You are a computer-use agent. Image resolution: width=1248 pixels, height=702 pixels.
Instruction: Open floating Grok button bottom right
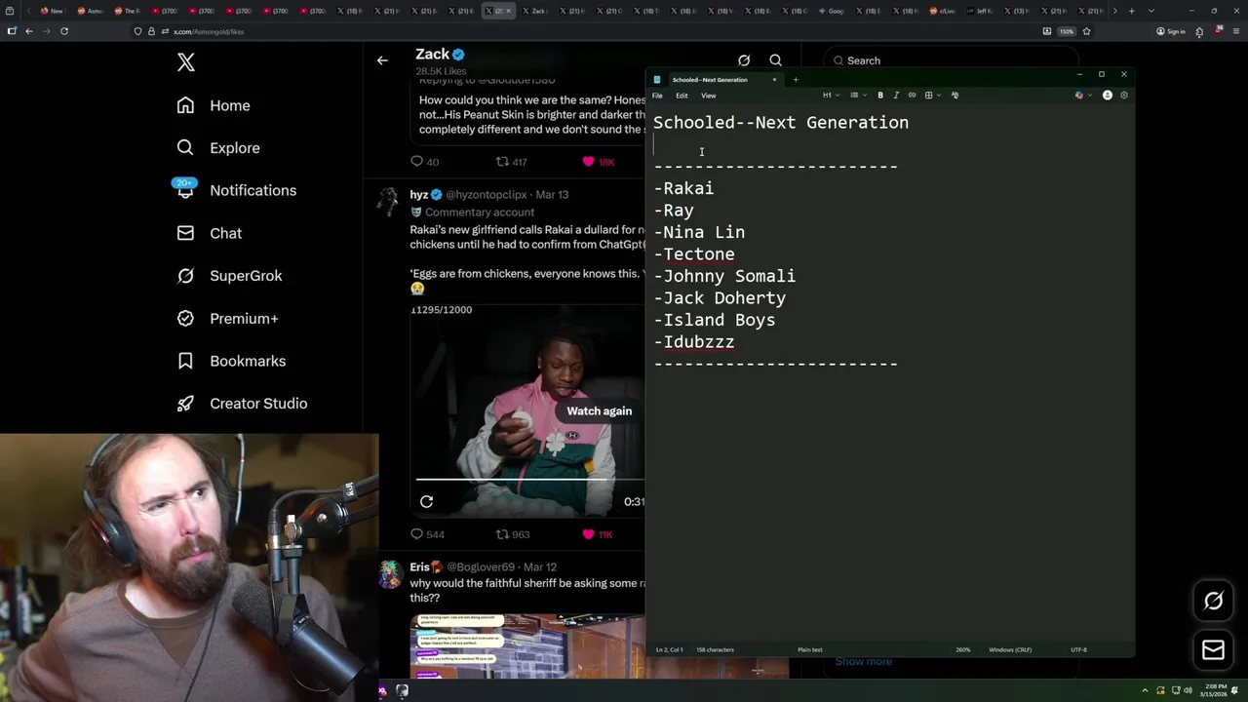[1213, 601]
